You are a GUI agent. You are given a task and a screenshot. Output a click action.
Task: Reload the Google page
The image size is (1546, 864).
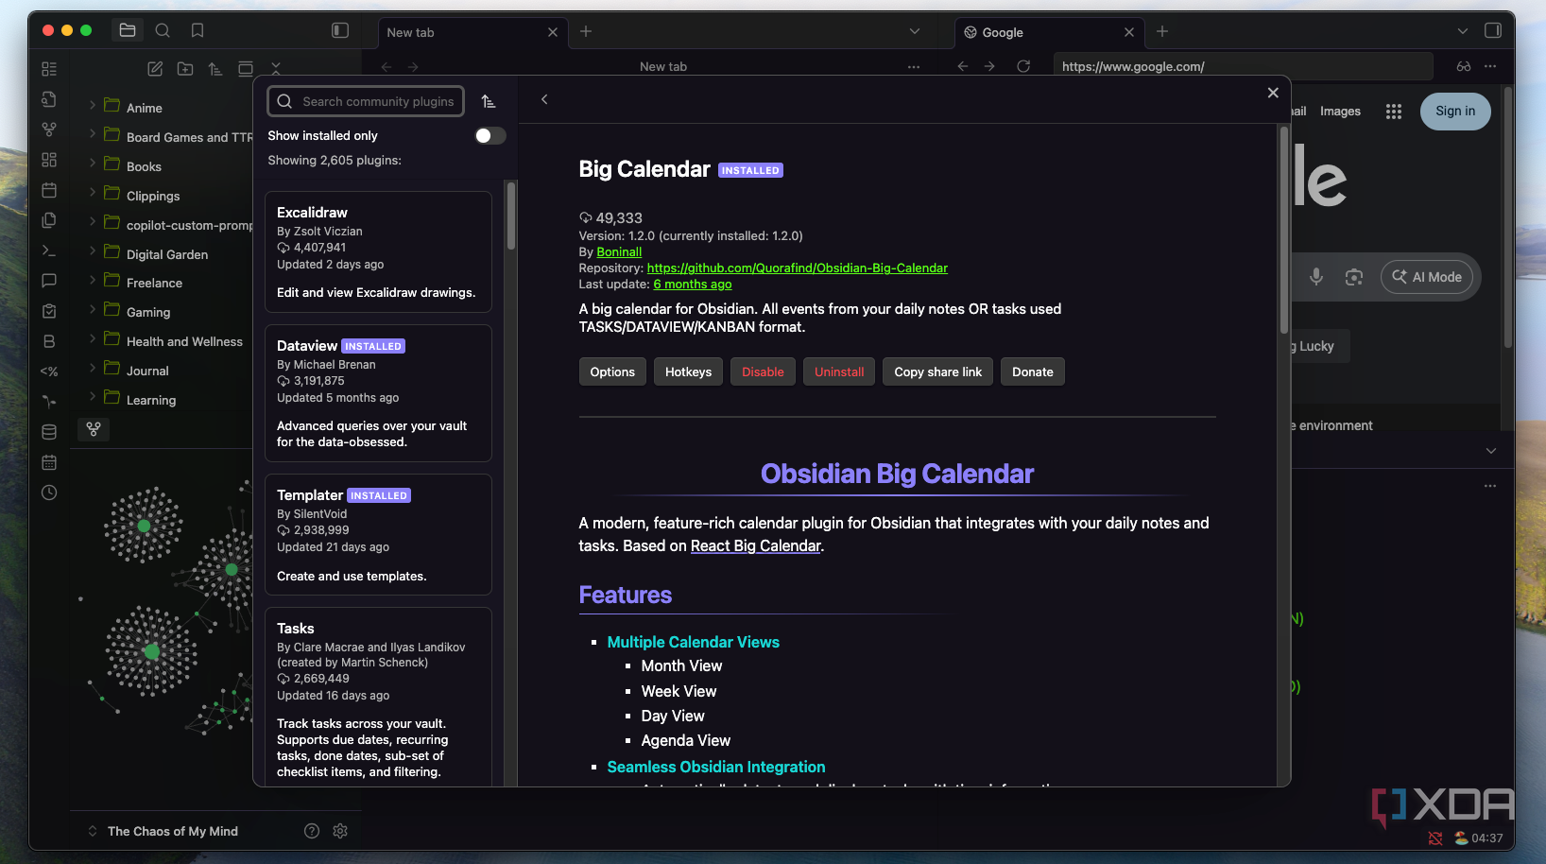click(x=1023, y=66)
